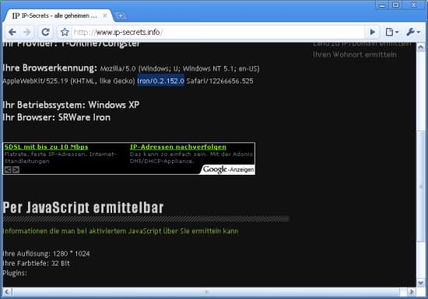
Task: Click the horizontal scrollbar left arrow
Action: [x=7, y=292]
